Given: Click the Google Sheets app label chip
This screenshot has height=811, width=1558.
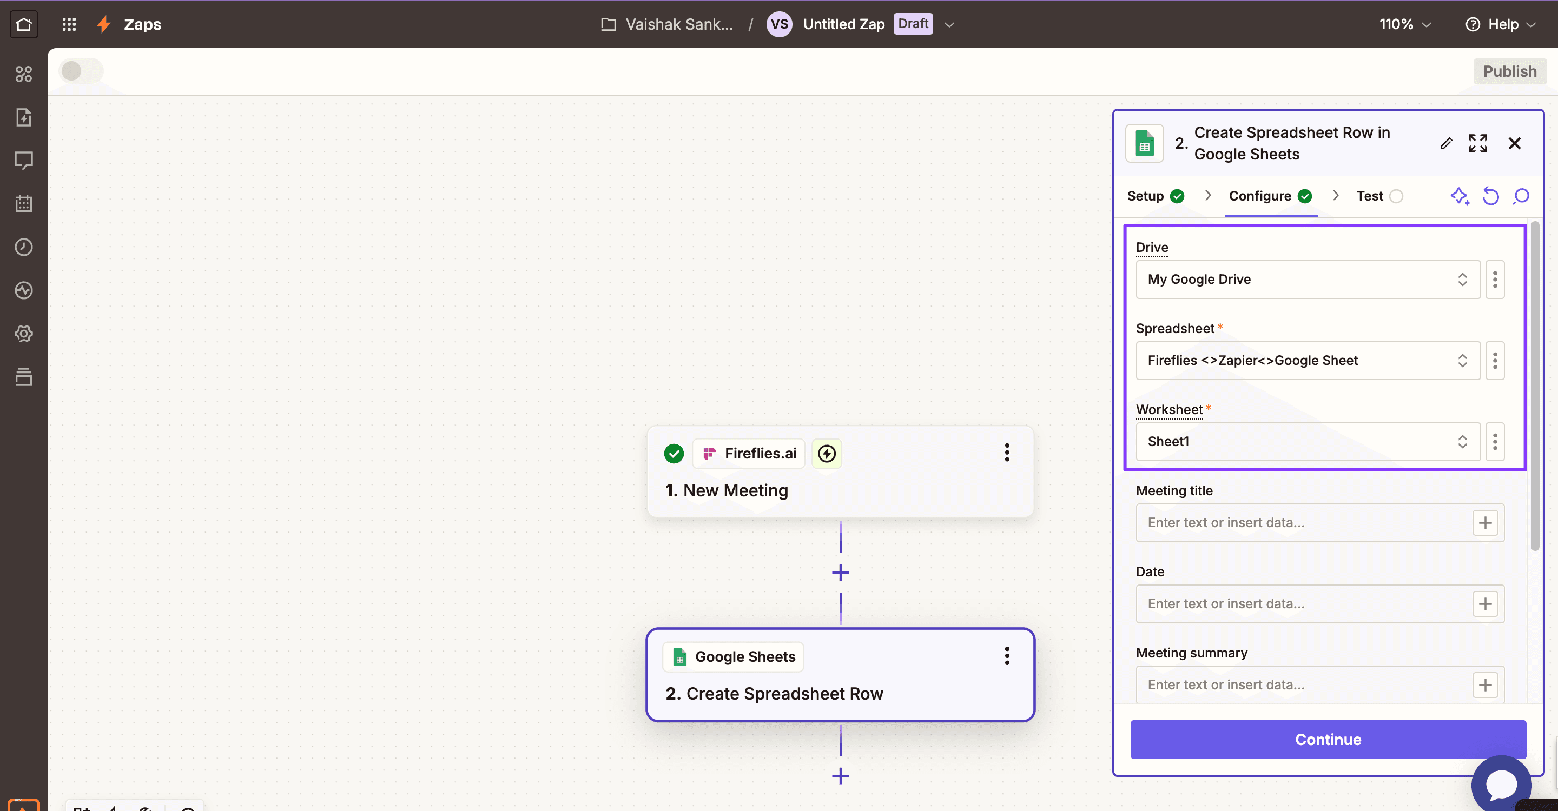Looking at the screenshot, I should pos(733,656).
